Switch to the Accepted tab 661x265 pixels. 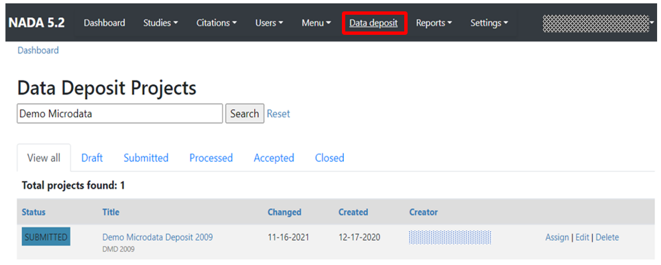point(274,158)
